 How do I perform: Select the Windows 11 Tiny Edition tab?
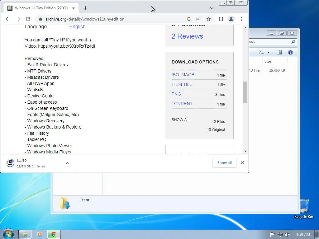[x=41, y=8]
